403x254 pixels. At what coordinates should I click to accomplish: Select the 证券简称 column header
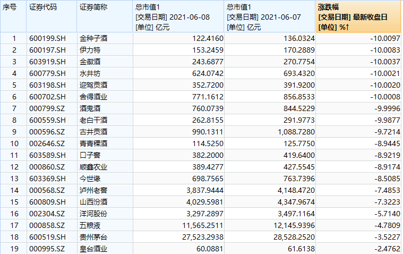pyautogui.click(x=105, y=16)
